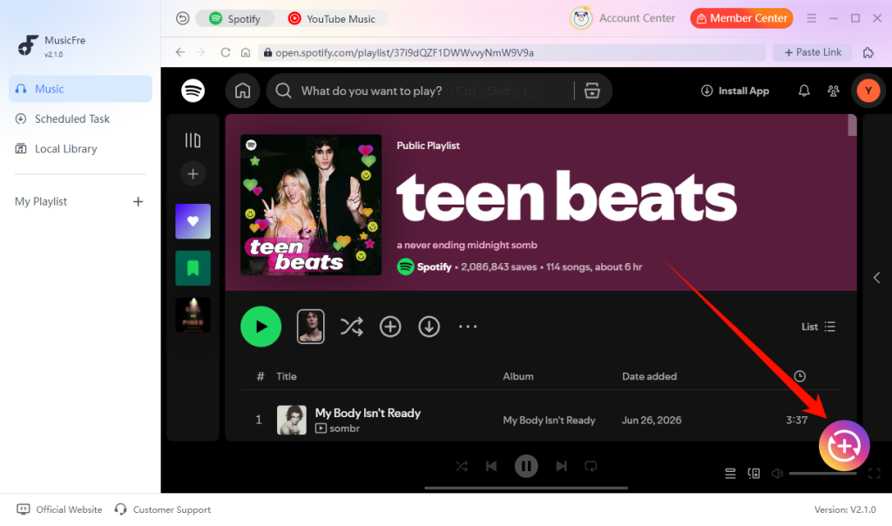Viewport: 892px width, 526px height.
Task: Click the open.spotify.com URL field
Action: coord(511,52)
